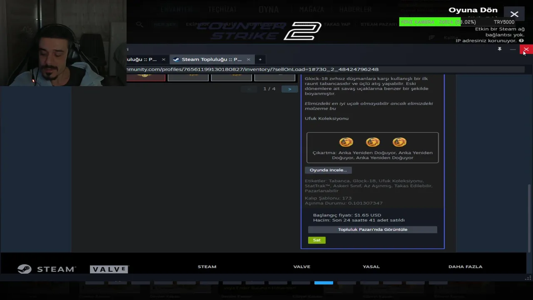Go to the previous inventory page arrow
The width and height of the screenshot is (533, 300).
[249, 89]
